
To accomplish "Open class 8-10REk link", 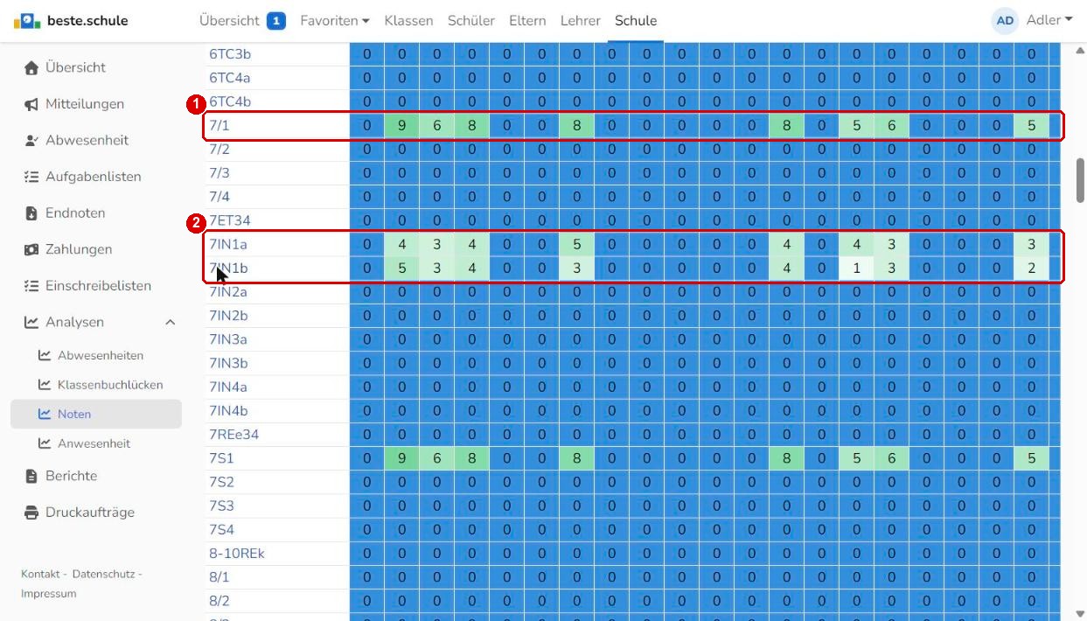I will click(237, 554).
